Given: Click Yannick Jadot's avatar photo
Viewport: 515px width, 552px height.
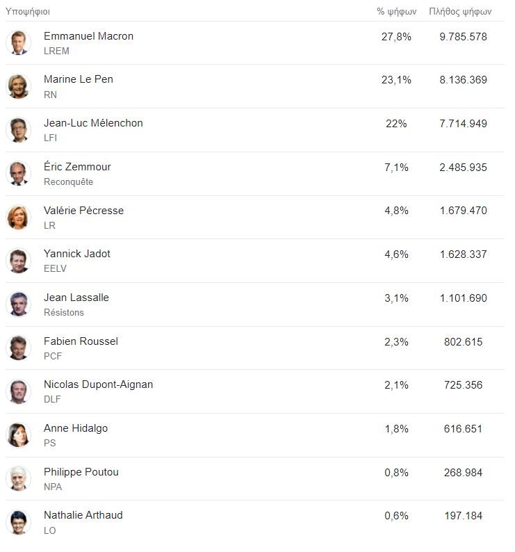Looking at the screenshot, I should point(19,261).
